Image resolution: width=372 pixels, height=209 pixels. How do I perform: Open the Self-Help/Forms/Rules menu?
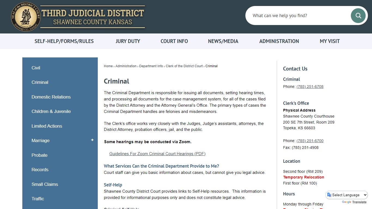click(64, 41)
